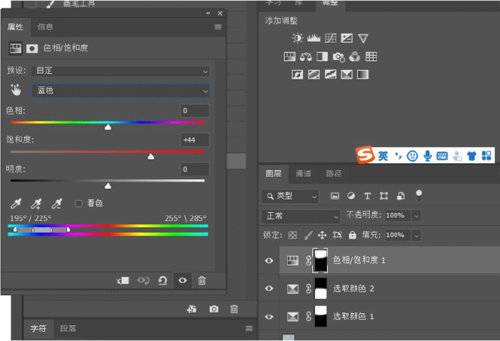Open the fill (填充) slider dropdown arrow
The image size is (500, 341).
416,236
